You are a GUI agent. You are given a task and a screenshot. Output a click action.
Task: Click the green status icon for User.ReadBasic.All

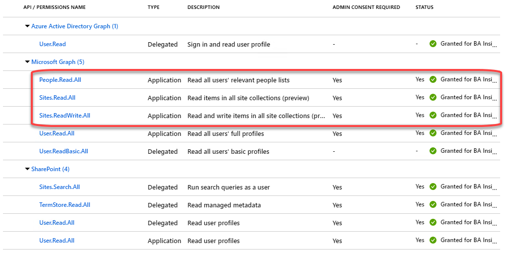[x=433, y=151]
